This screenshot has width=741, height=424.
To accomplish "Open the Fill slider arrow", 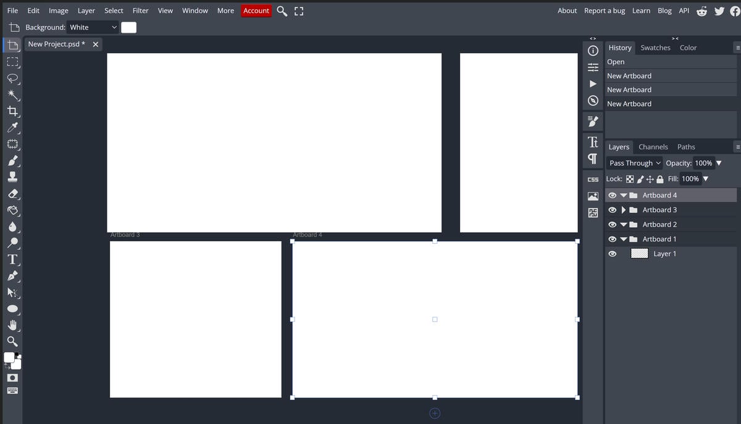I will pyautogui.click(x=706, y=179).
